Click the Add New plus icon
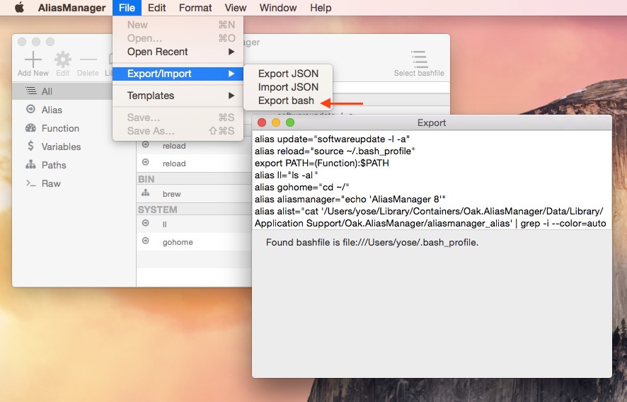 [x=33, y=59]
